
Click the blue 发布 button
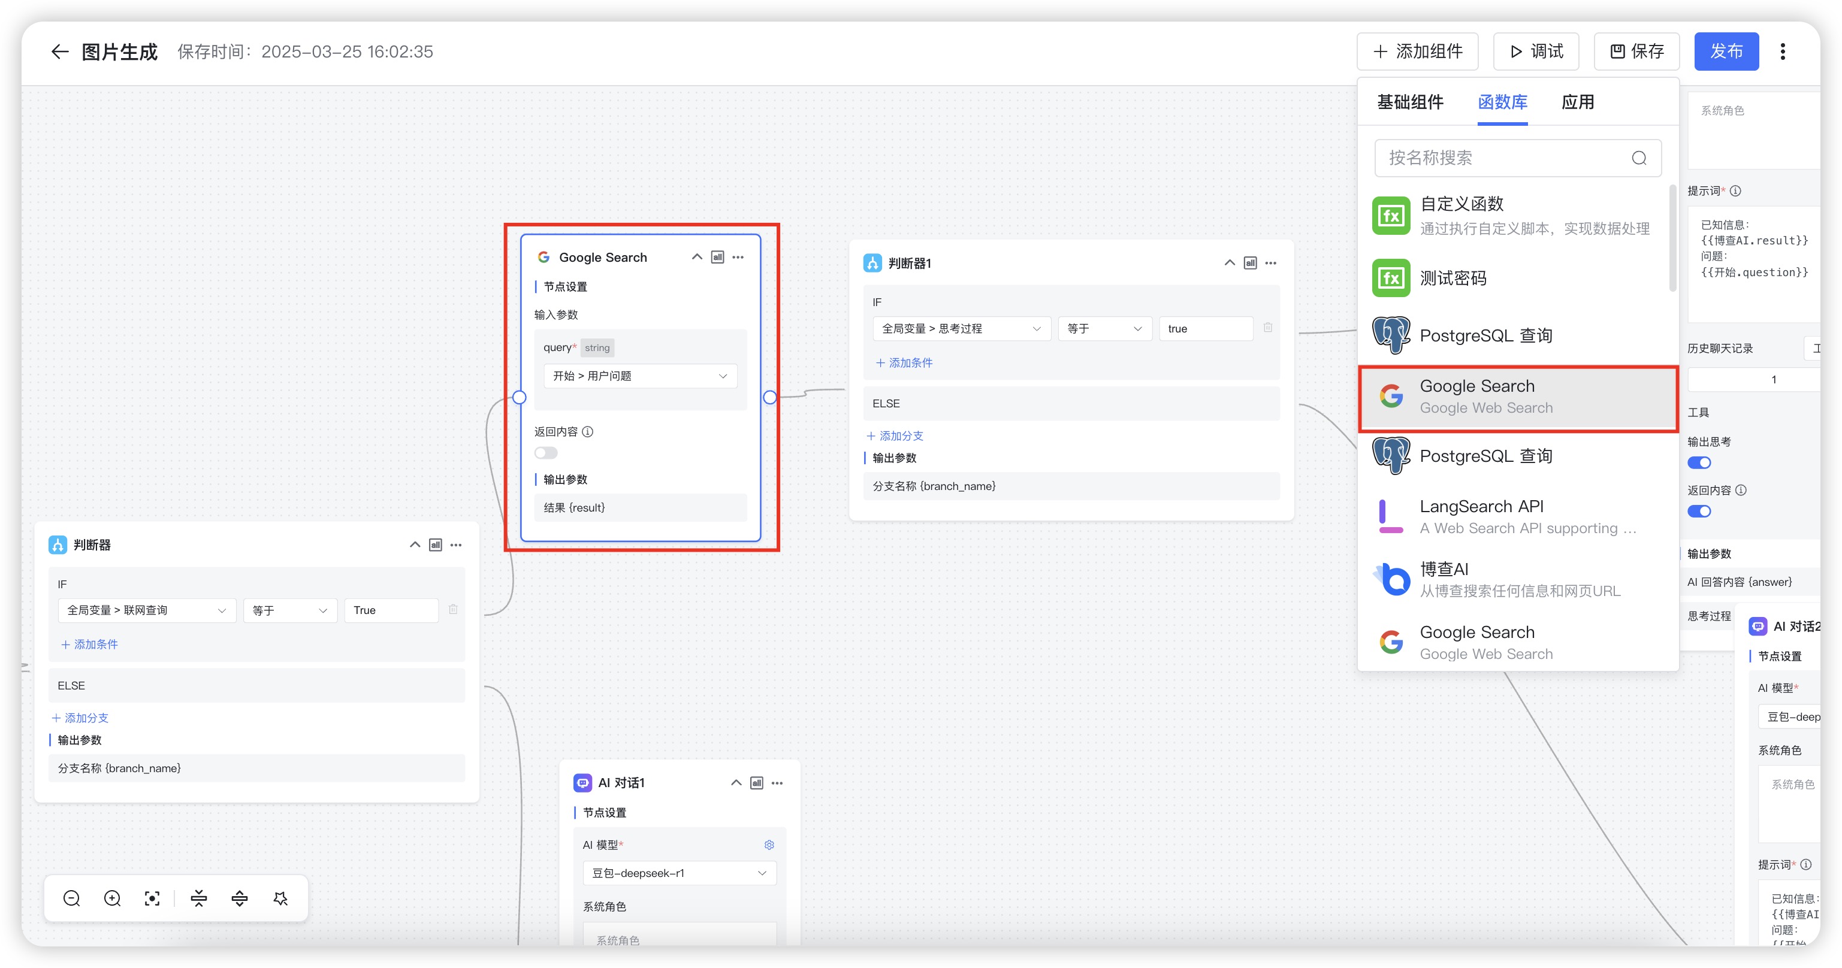pos(1725,52)
